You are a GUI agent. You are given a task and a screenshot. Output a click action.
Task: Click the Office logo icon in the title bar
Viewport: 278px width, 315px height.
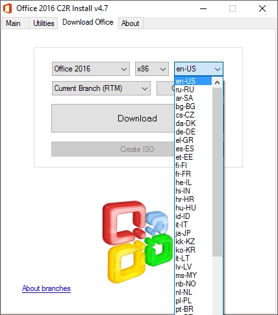coord(7,8)
